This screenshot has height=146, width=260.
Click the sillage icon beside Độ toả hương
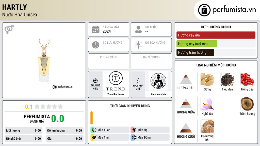click(138, 45)
